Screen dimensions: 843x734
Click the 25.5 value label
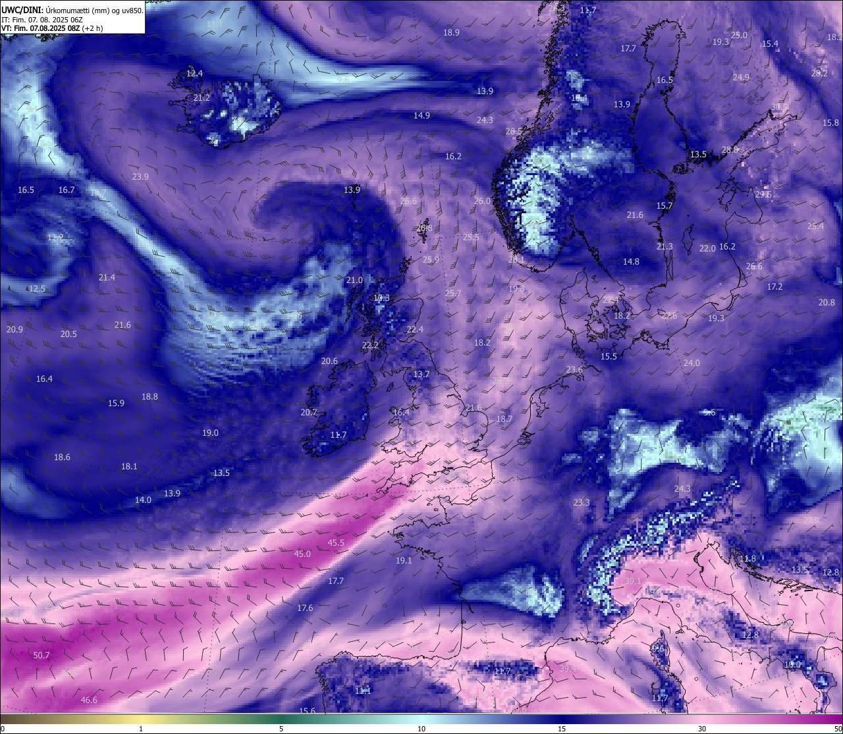[x=471, y=238]
